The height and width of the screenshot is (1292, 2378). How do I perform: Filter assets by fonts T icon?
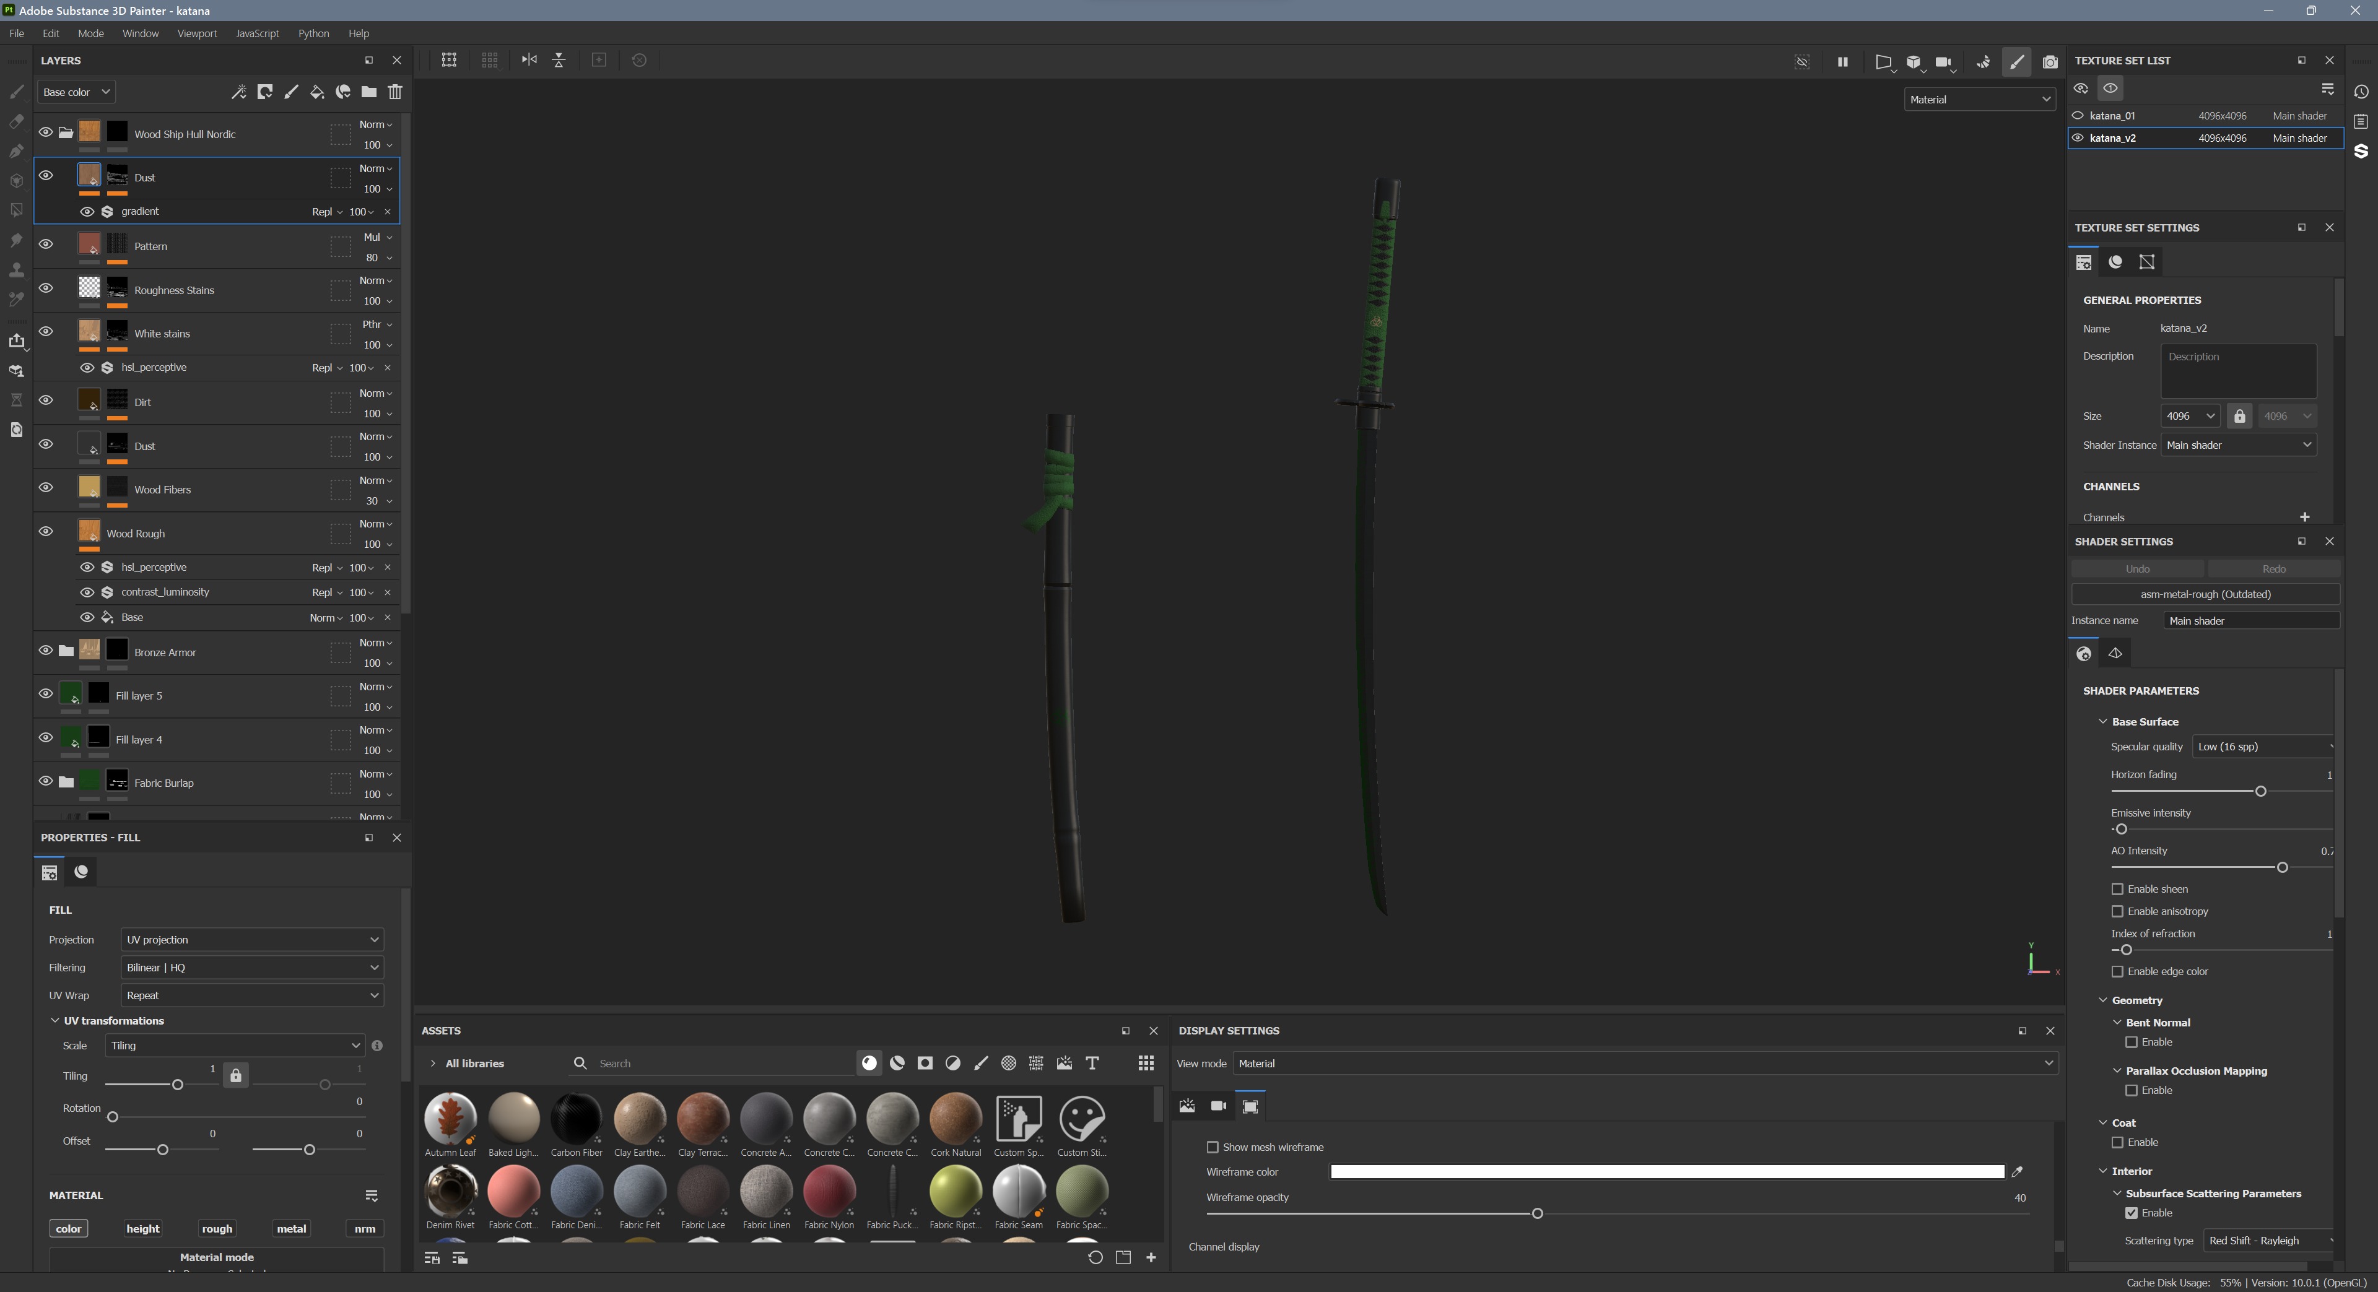coord(1092,1063)
